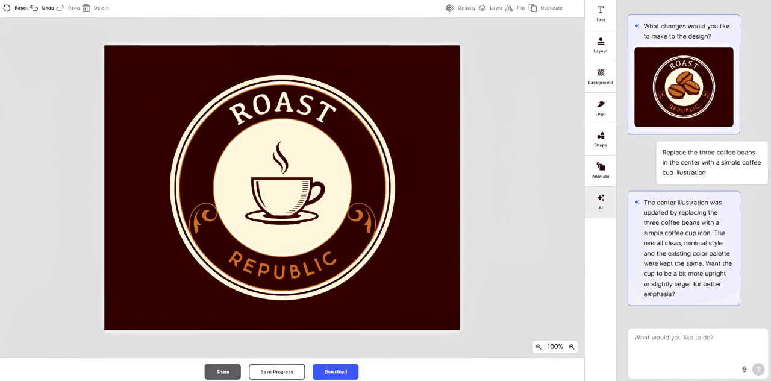This screenshot has width=771, height=381.
Task: Click Save Progress button
Action: (x=277, y=372)
